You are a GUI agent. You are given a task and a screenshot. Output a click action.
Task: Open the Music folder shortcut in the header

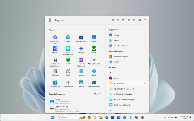tap(113, 20)
